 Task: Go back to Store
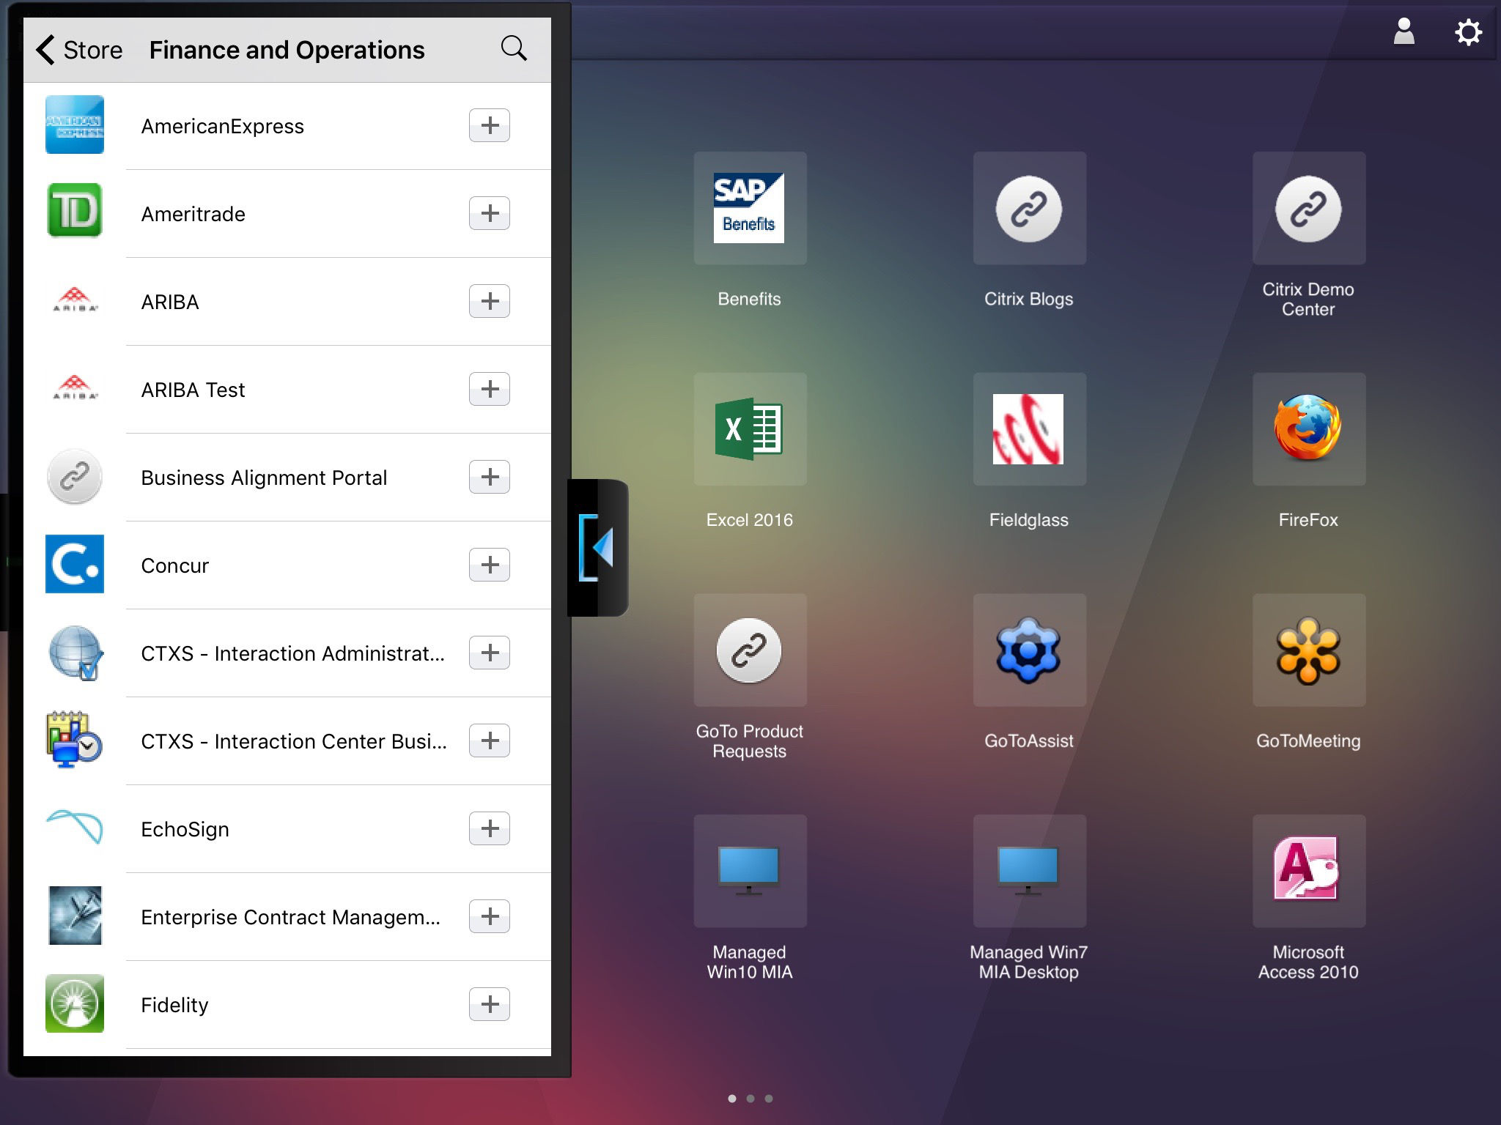pos(79,50)
